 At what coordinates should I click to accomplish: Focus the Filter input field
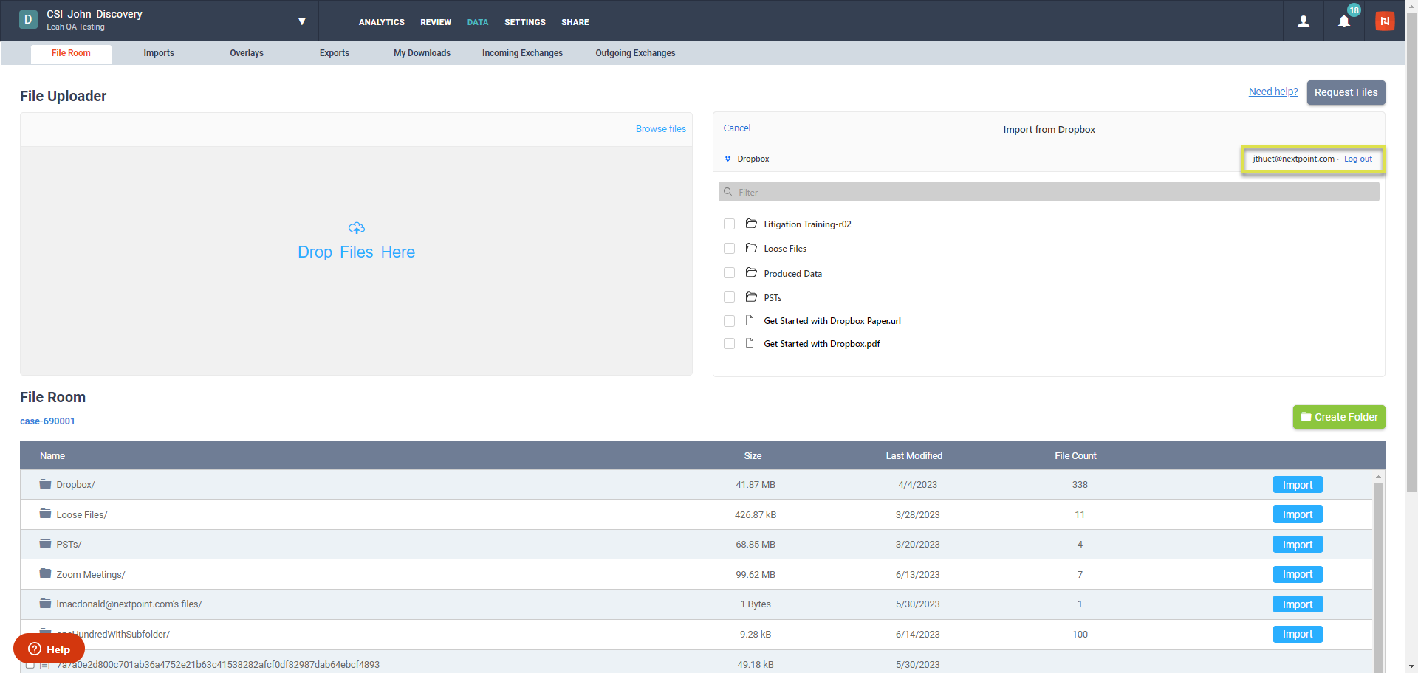(x=1049, y=192)
